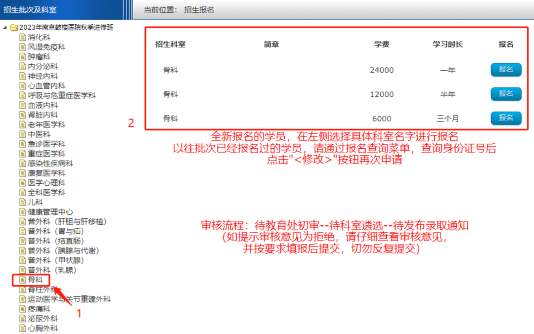
Task: Select 全科医学科 department
Action: pos(46,192)
